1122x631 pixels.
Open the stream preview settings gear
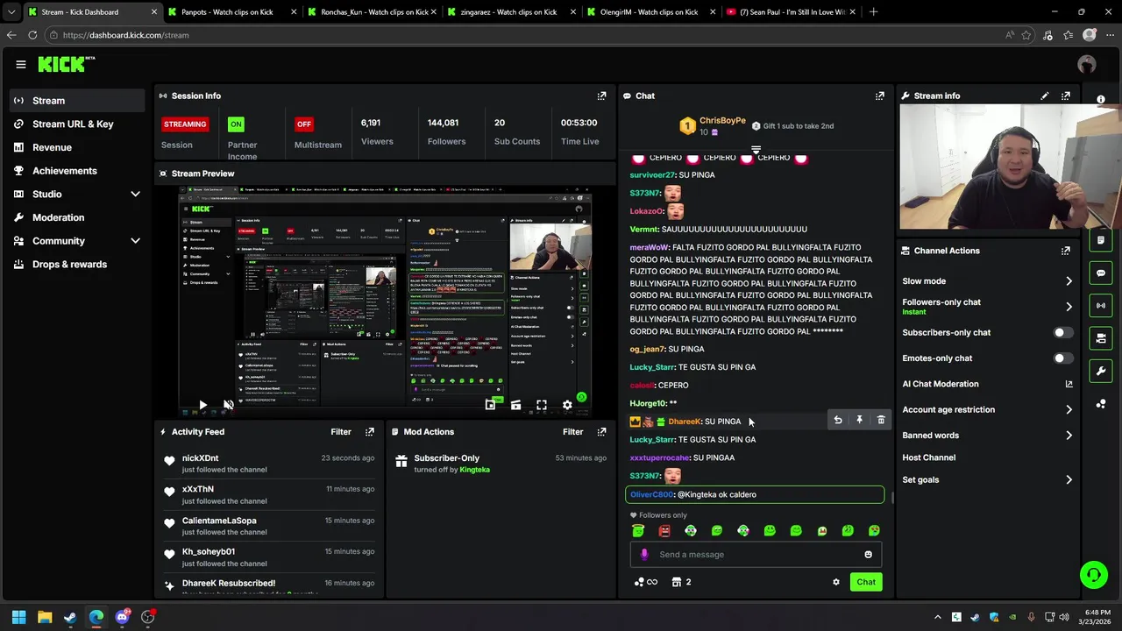567,405
